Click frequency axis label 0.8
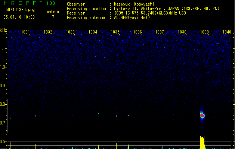 (x=3, y=104)
